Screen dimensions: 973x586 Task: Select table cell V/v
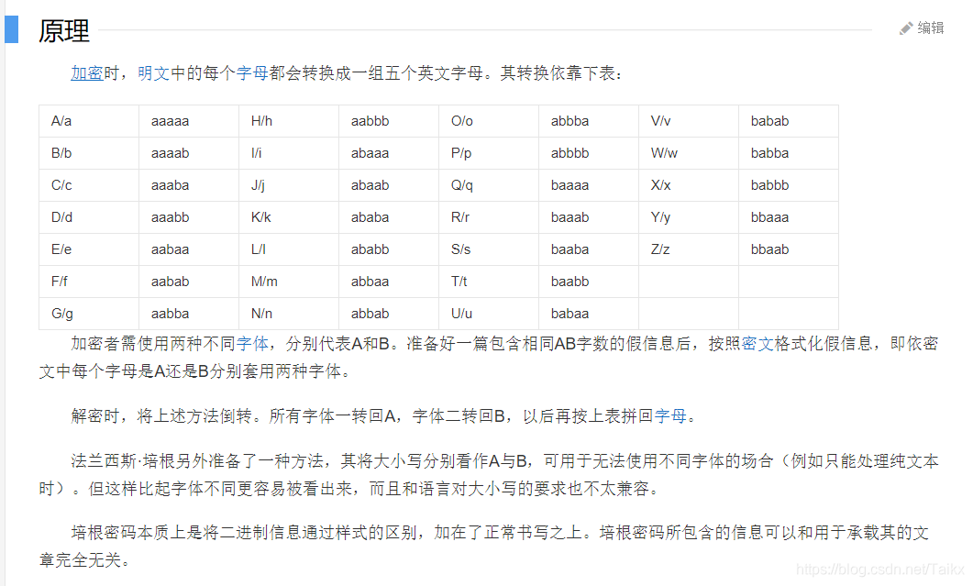[688, 121]
